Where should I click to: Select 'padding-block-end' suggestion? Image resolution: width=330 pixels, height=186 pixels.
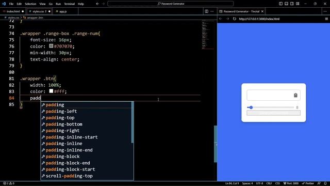86,163
